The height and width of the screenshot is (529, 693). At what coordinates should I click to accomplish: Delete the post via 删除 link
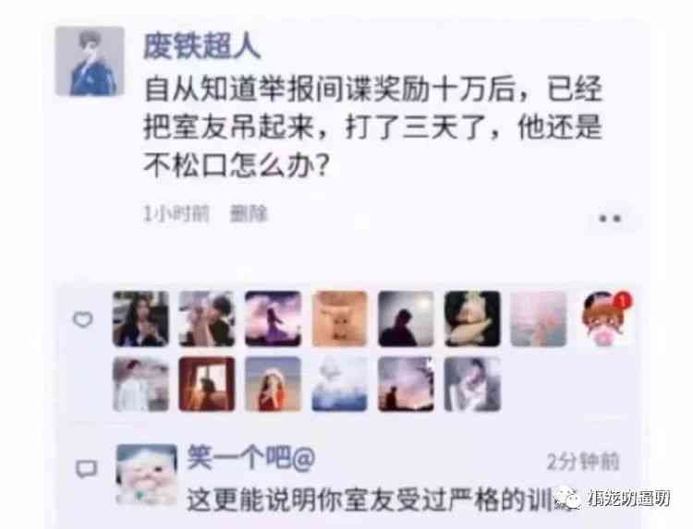point(249,213)
